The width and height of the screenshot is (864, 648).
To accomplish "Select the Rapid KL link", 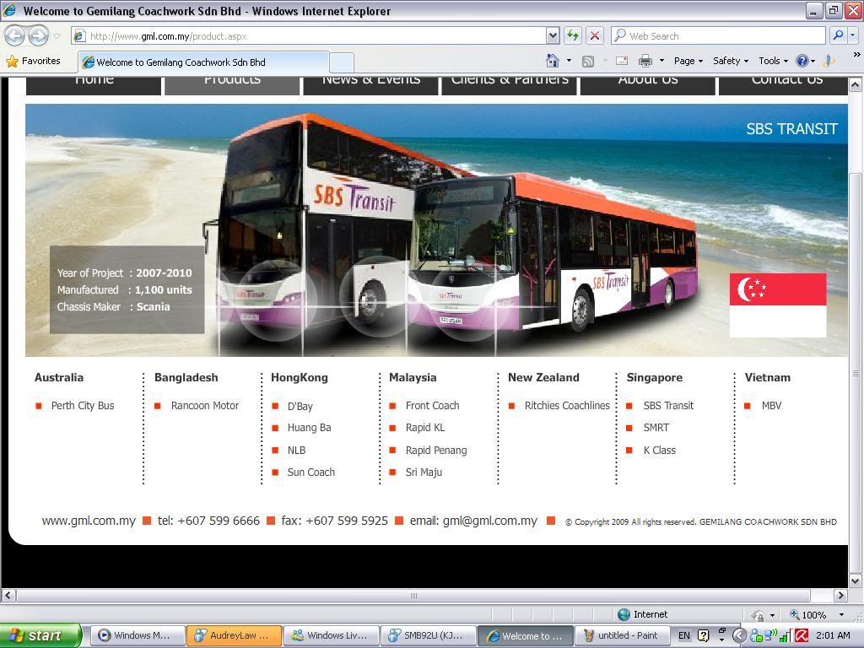I will [x=425, y=428].
